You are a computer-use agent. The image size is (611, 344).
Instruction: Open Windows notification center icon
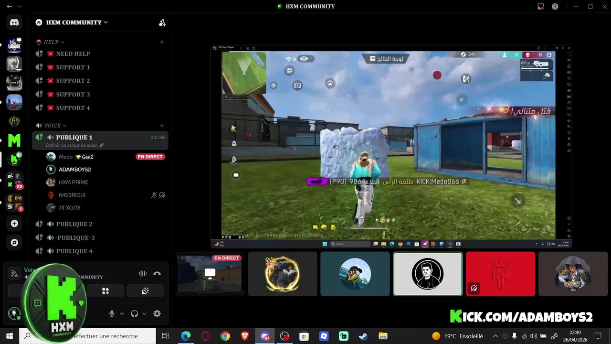click(x=598, y=336)
